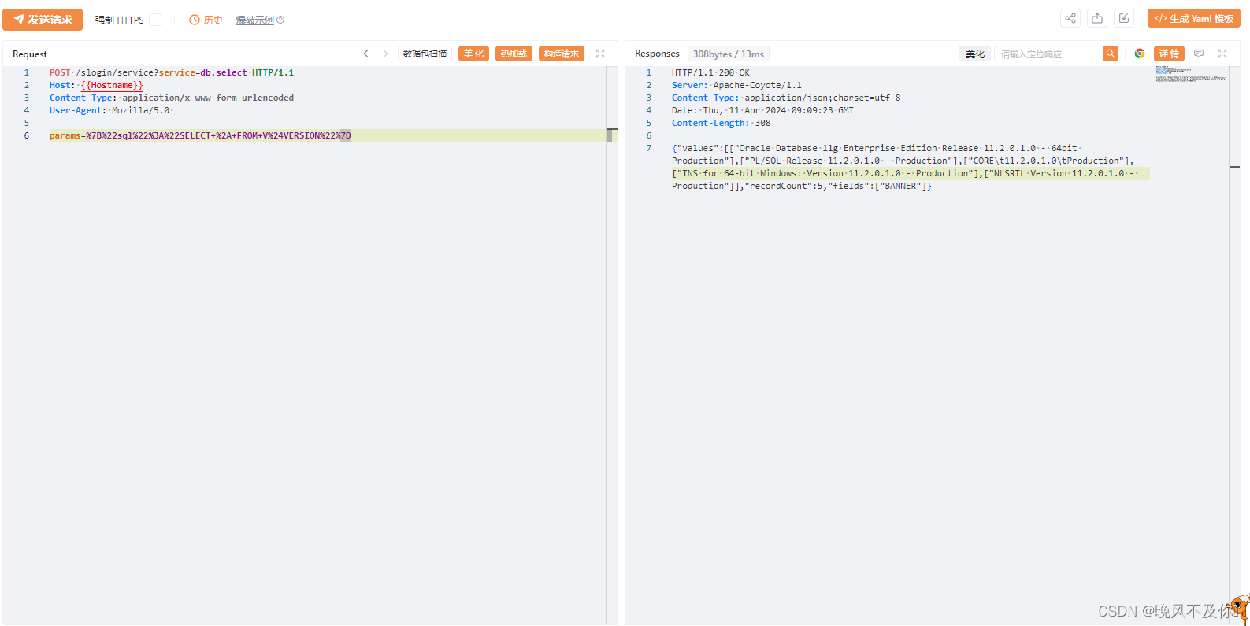
Task: Click the orange search magnifier button
Action: [x=1111, y=54]
